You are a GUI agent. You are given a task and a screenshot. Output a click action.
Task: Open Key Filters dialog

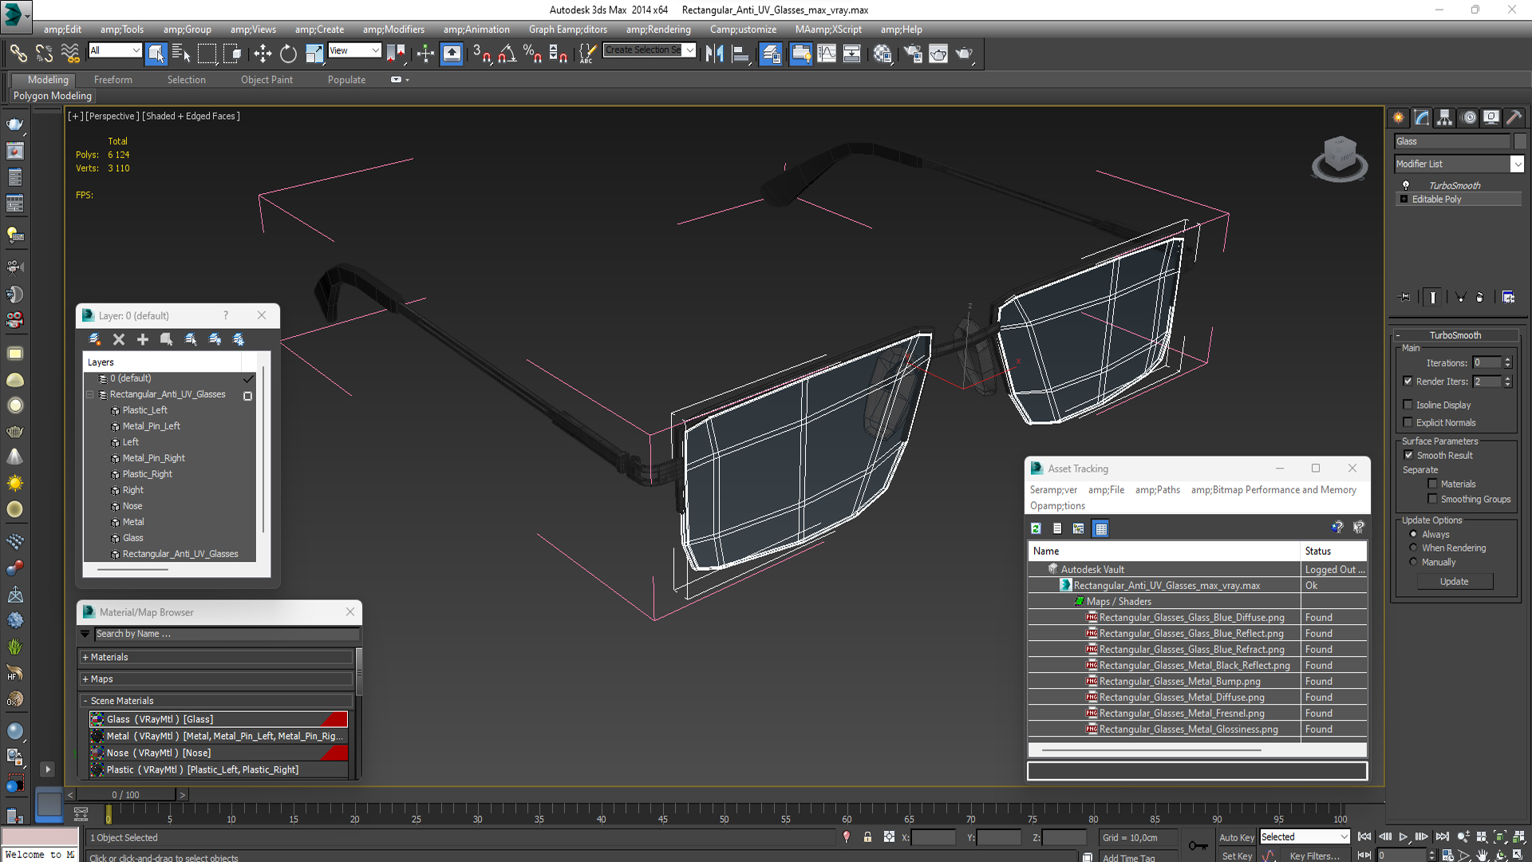point(1314,856)
